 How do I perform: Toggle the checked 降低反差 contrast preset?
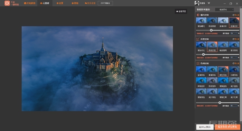(212, 47)
